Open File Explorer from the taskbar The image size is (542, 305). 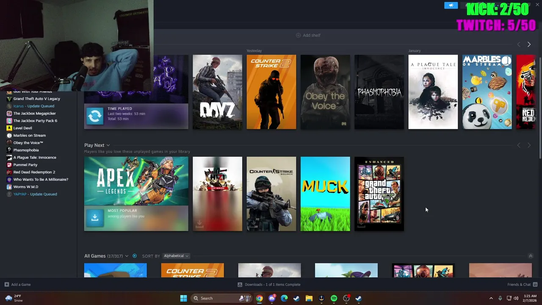click(309, 298)
